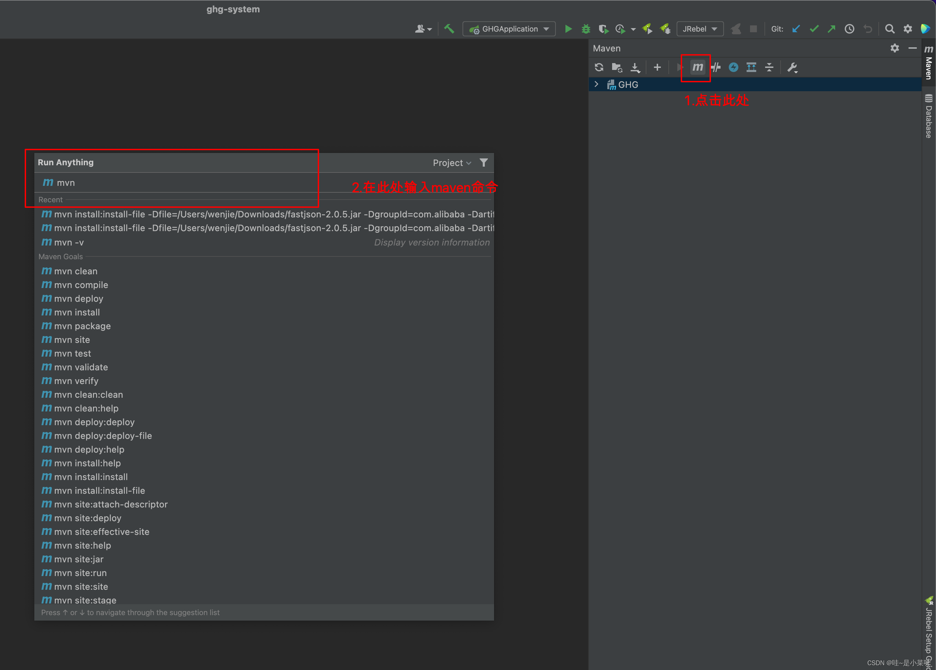Screen dimensions: 936x670
Task: Run GHGApplication with the green play icon
Action: click(568, 29)
